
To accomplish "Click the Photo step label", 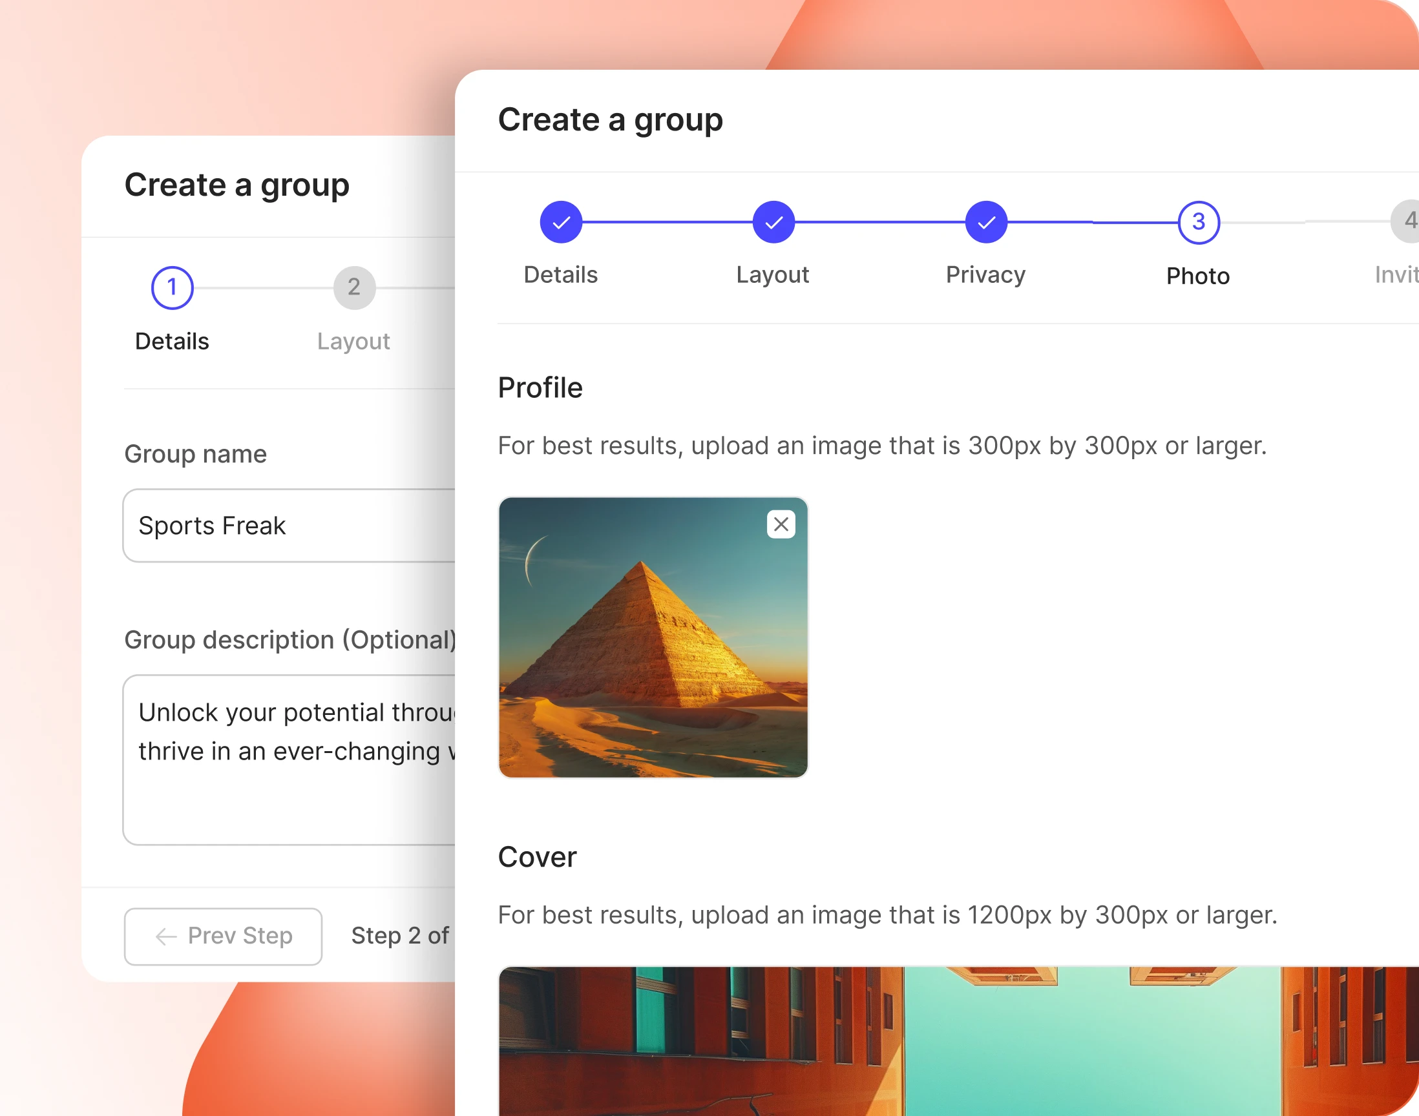I will point(1198,276).
